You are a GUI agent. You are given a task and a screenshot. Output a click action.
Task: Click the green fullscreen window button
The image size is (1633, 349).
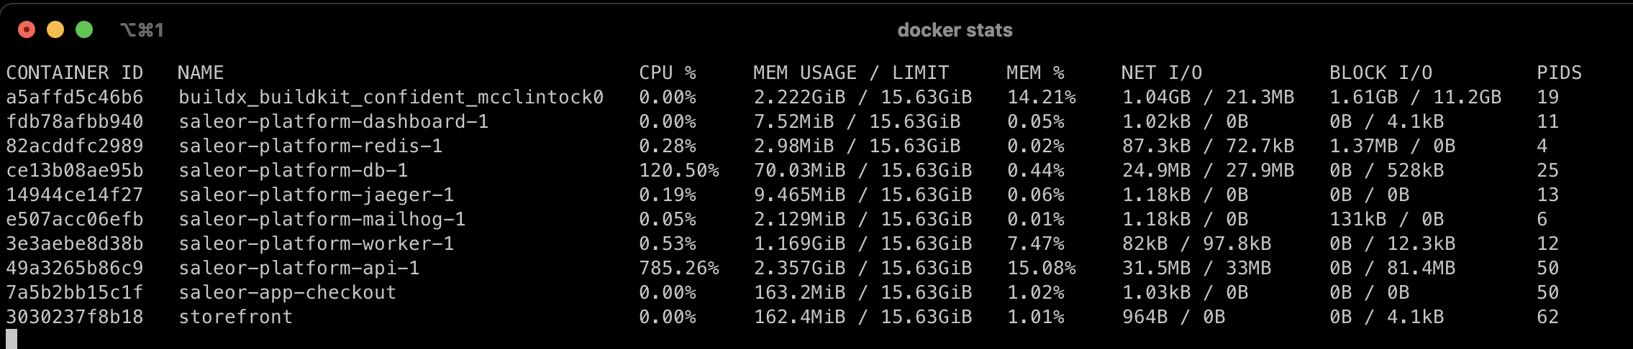tap(84, 29)
